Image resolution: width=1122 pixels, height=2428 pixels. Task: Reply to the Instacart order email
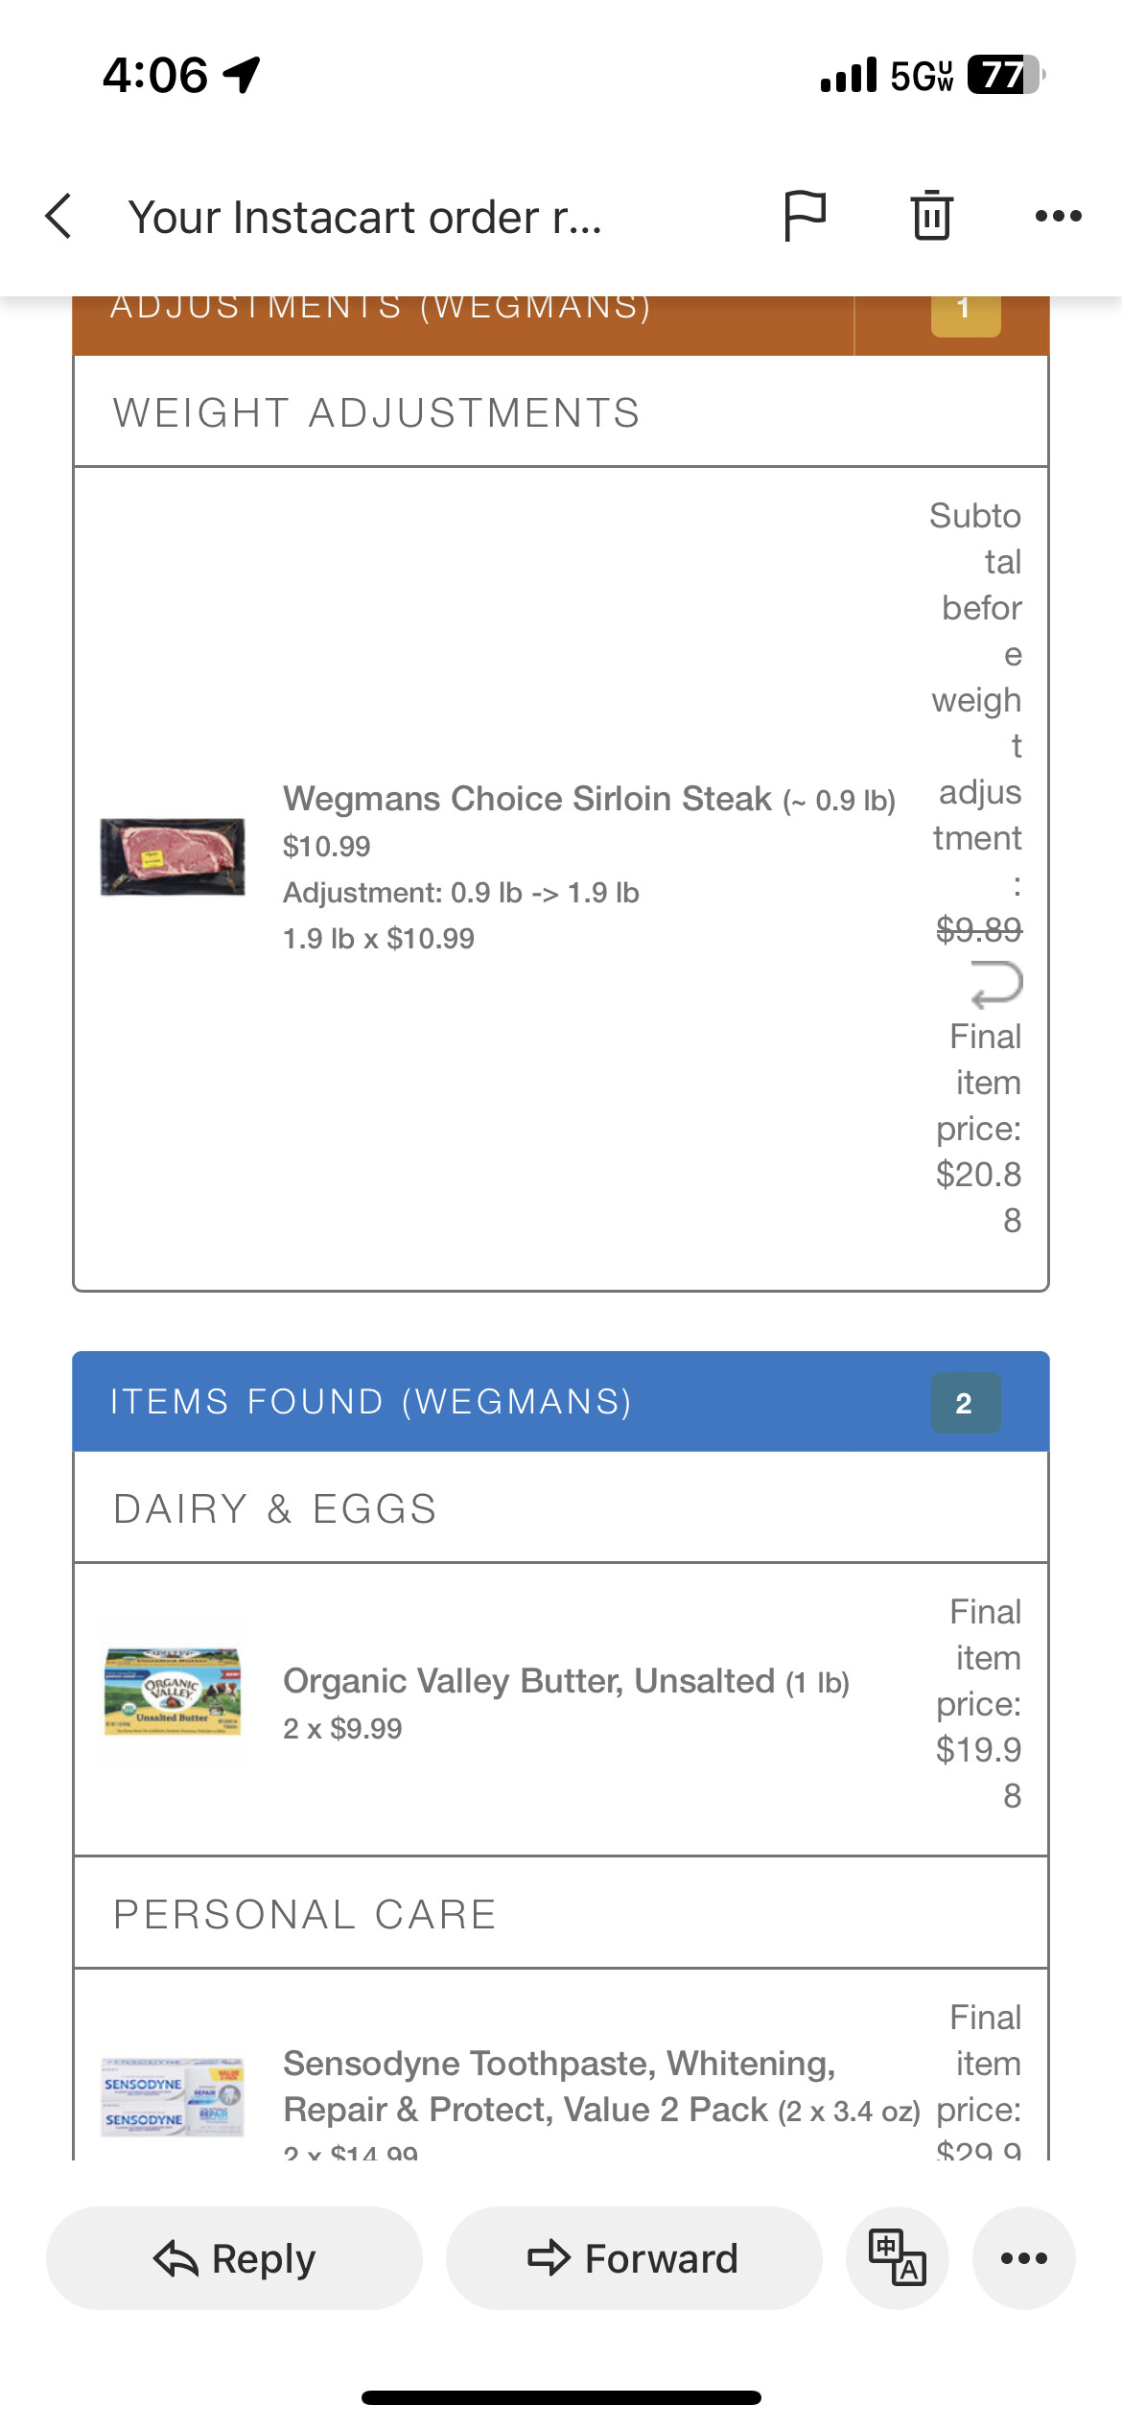pyautogui.click(x=234, y=2257)
